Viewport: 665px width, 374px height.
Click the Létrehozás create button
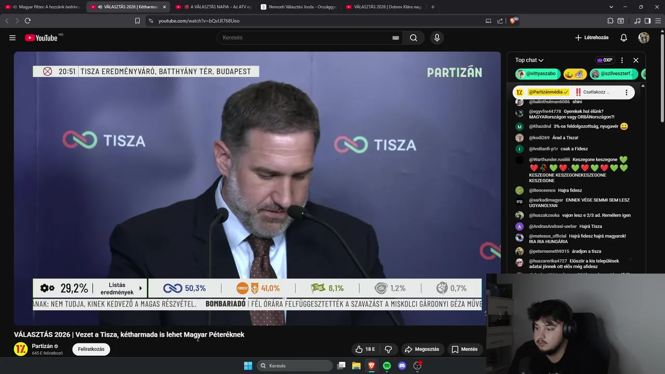click(591, 37)
